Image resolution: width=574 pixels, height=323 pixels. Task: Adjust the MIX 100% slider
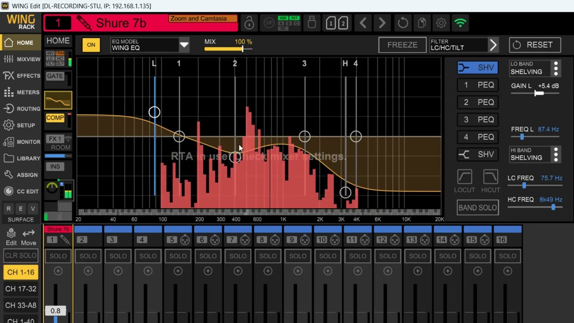tap(228, 48)
